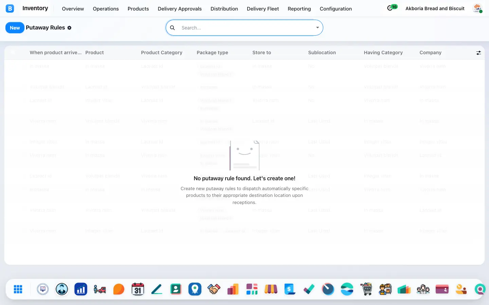Open the activities clock icon with badge 10
The height and width of the screenshot is (305, 489).
(x=392, y=8)
